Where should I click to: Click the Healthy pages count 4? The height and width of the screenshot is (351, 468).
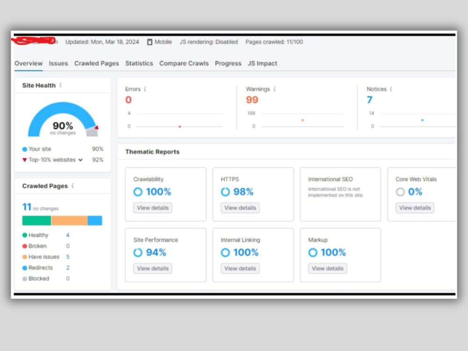68,235
